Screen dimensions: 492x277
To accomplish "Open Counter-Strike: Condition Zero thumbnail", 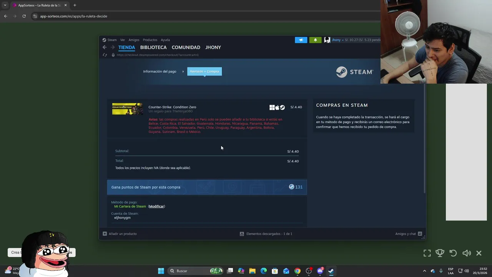I will (x=128, y=109).
